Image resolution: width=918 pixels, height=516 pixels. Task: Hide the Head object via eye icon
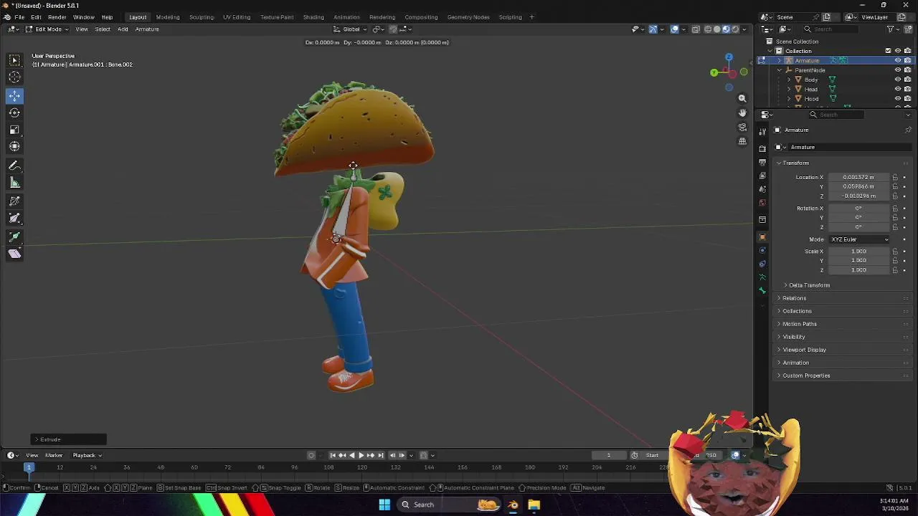click(x=897, y=89)
